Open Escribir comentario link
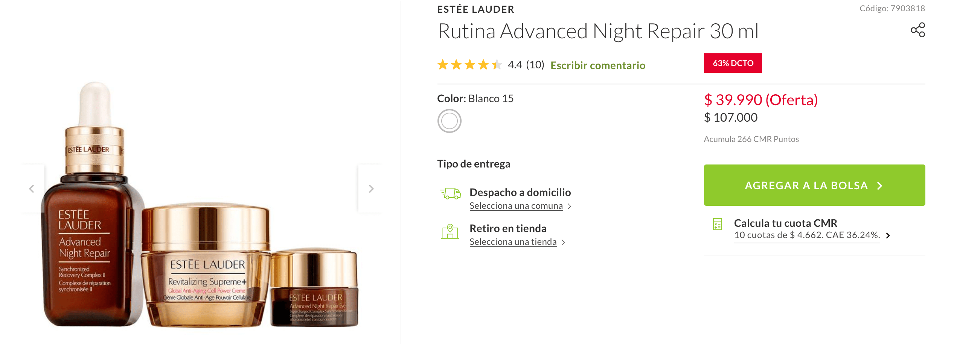The height and width of the screenshot is (344, 954). click(598, 65)
